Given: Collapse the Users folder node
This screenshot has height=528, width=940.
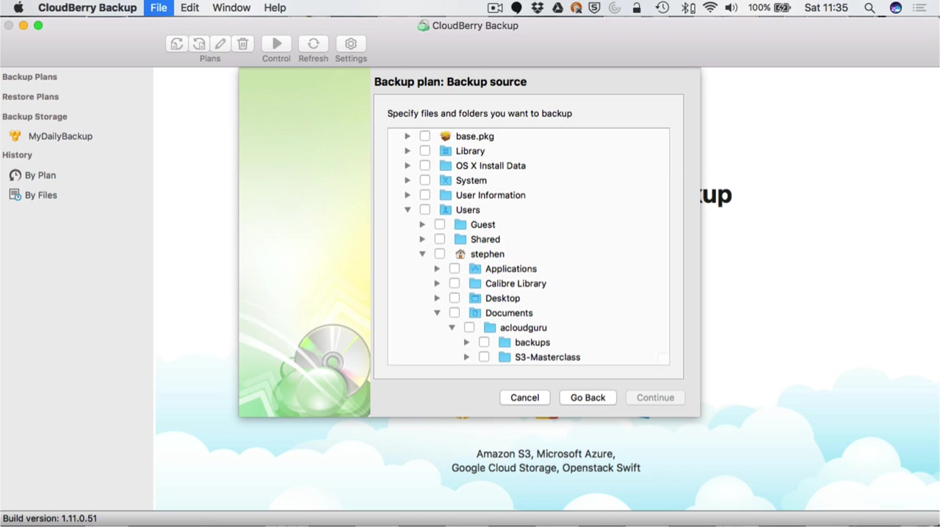Looking at the screenshot, I should coord(408,210).
